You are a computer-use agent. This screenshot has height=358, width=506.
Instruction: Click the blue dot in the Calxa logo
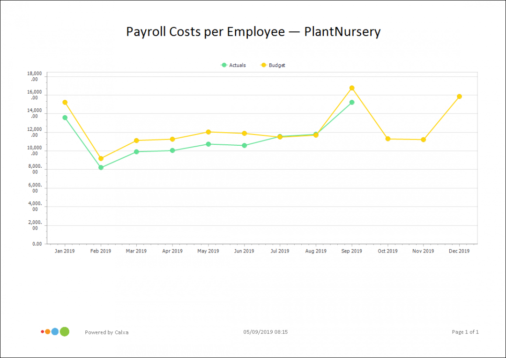[x=55, y=331]
